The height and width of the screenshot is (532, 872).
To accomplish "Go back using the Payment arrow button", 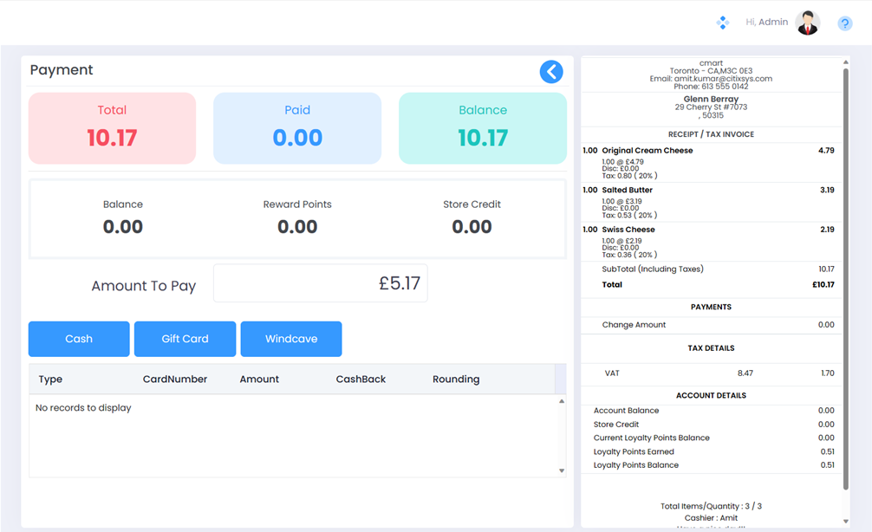I will pos(551,72).
